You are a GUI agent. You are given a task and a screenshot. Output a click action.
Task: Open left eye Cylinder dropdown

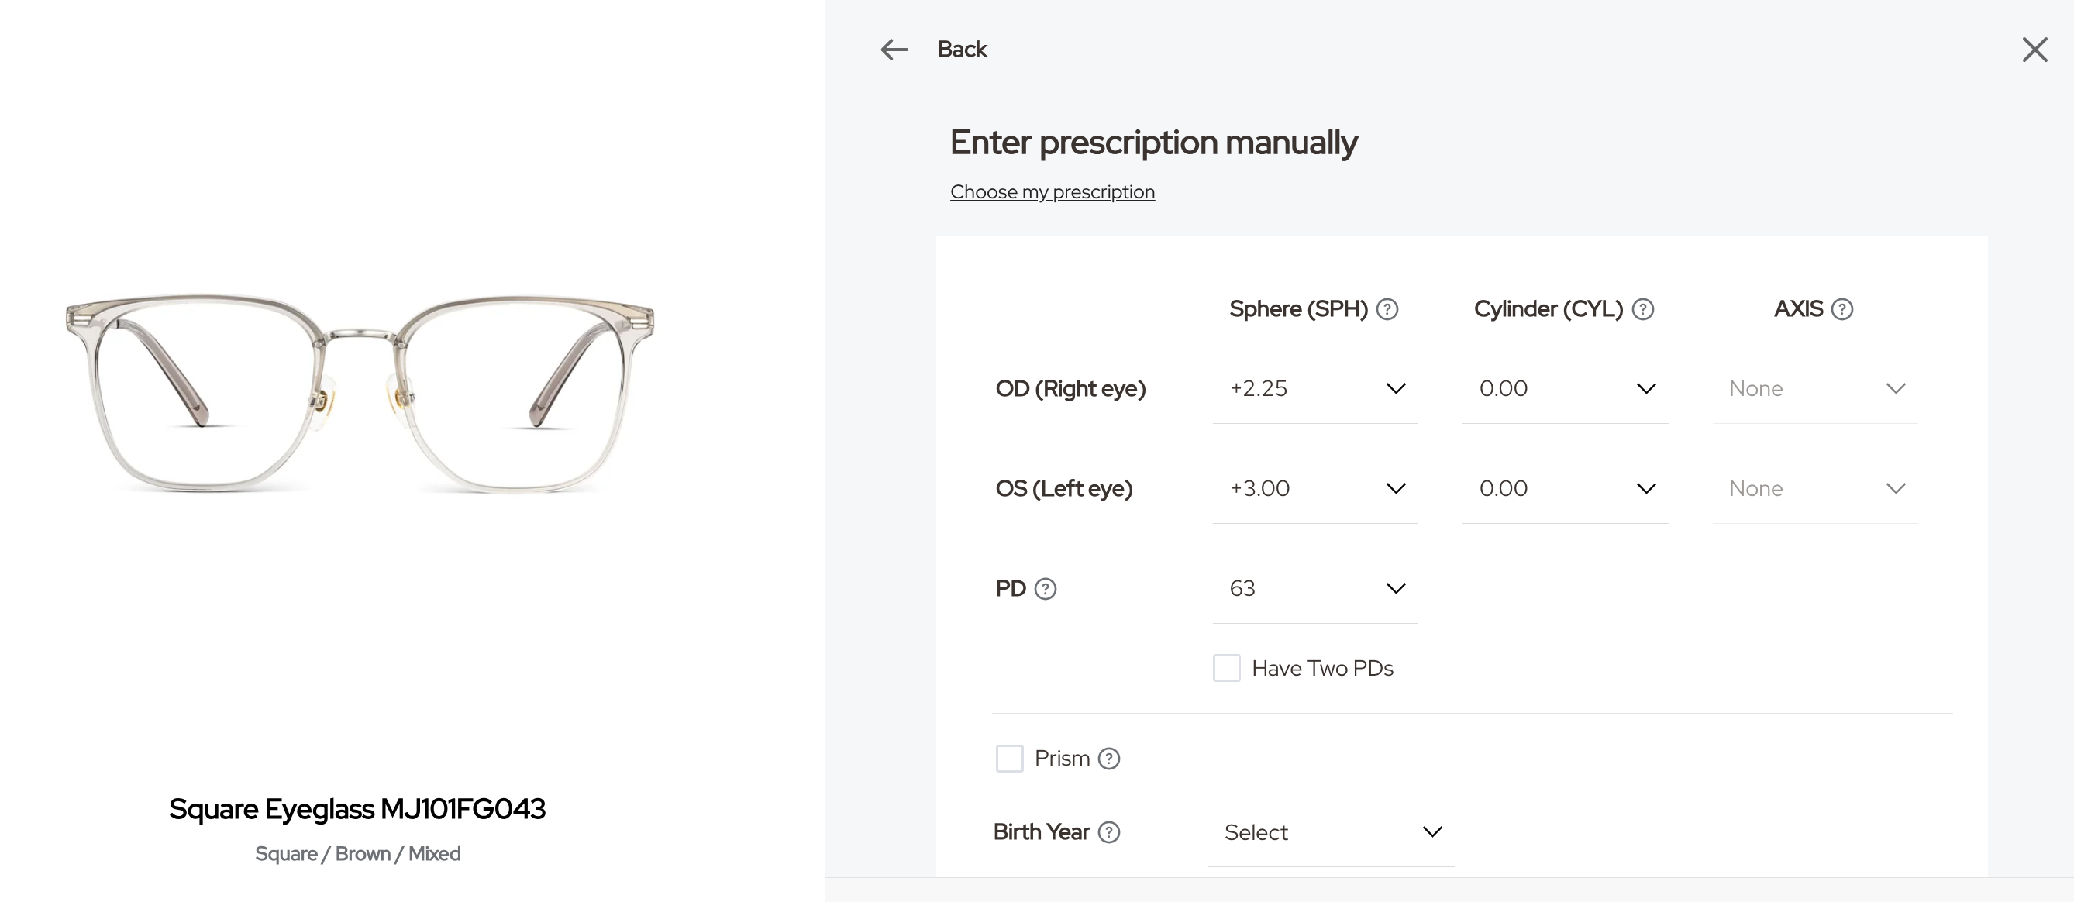point(1564,488)
